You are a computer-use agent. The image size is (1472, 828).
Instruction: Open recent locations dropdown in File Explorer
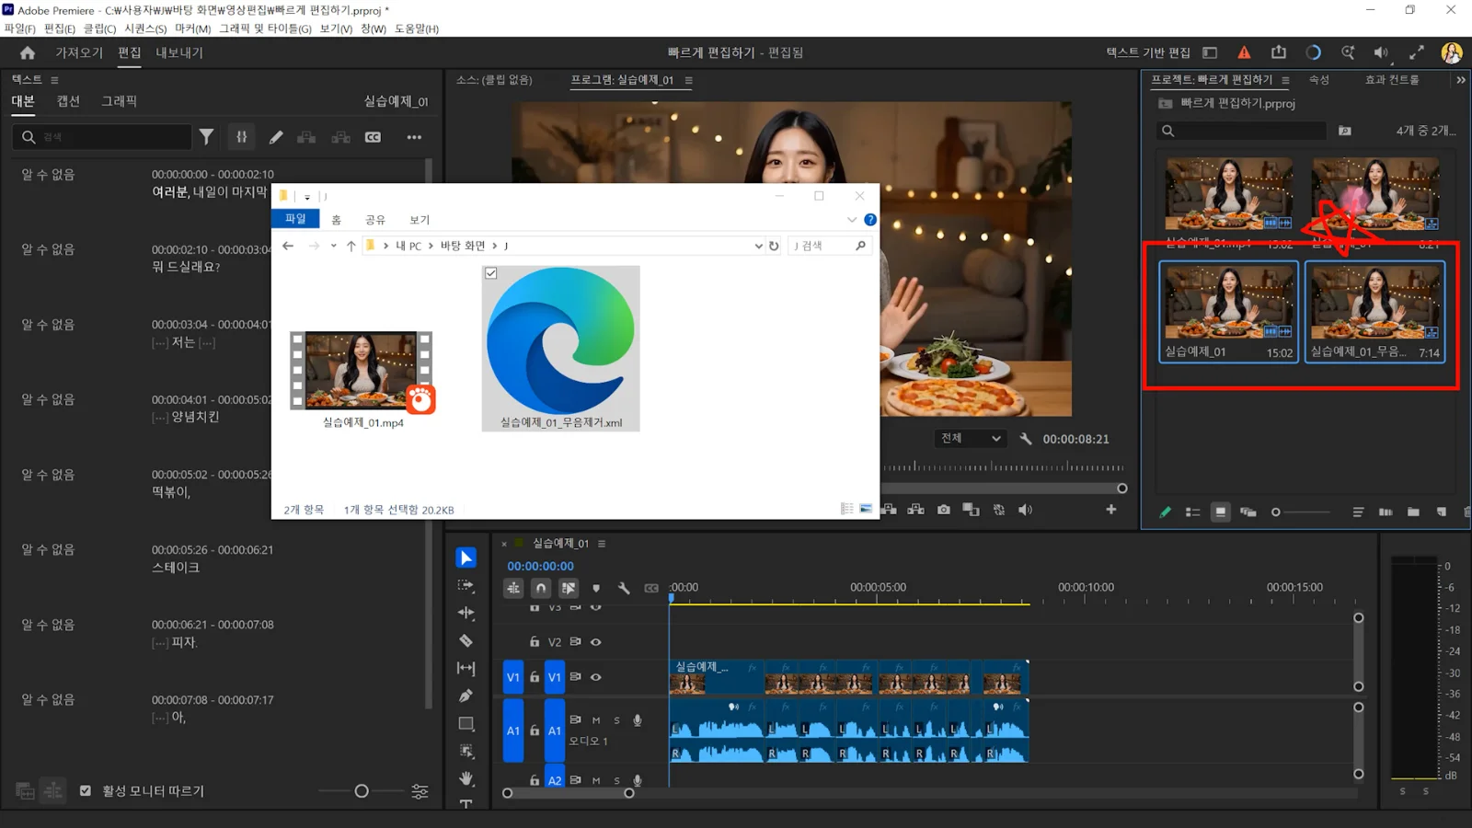click(x=333, y=246)
